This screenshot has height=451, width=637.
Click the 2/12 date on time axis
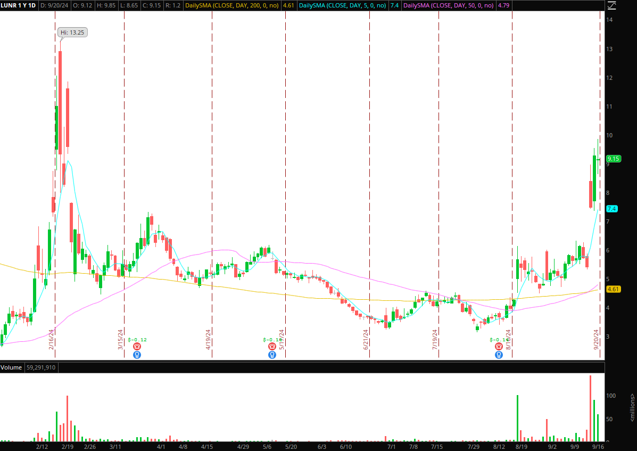coord(42,447)
